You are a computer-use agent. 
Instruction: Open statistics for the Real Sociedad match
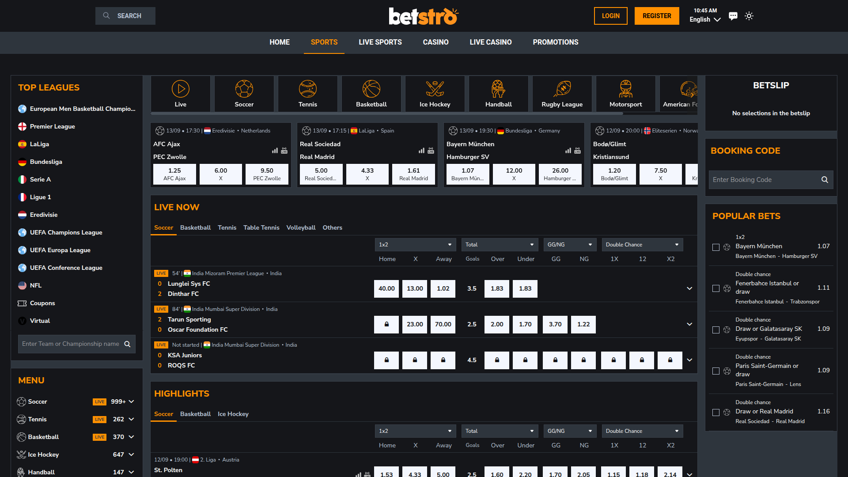pos(421,151)
